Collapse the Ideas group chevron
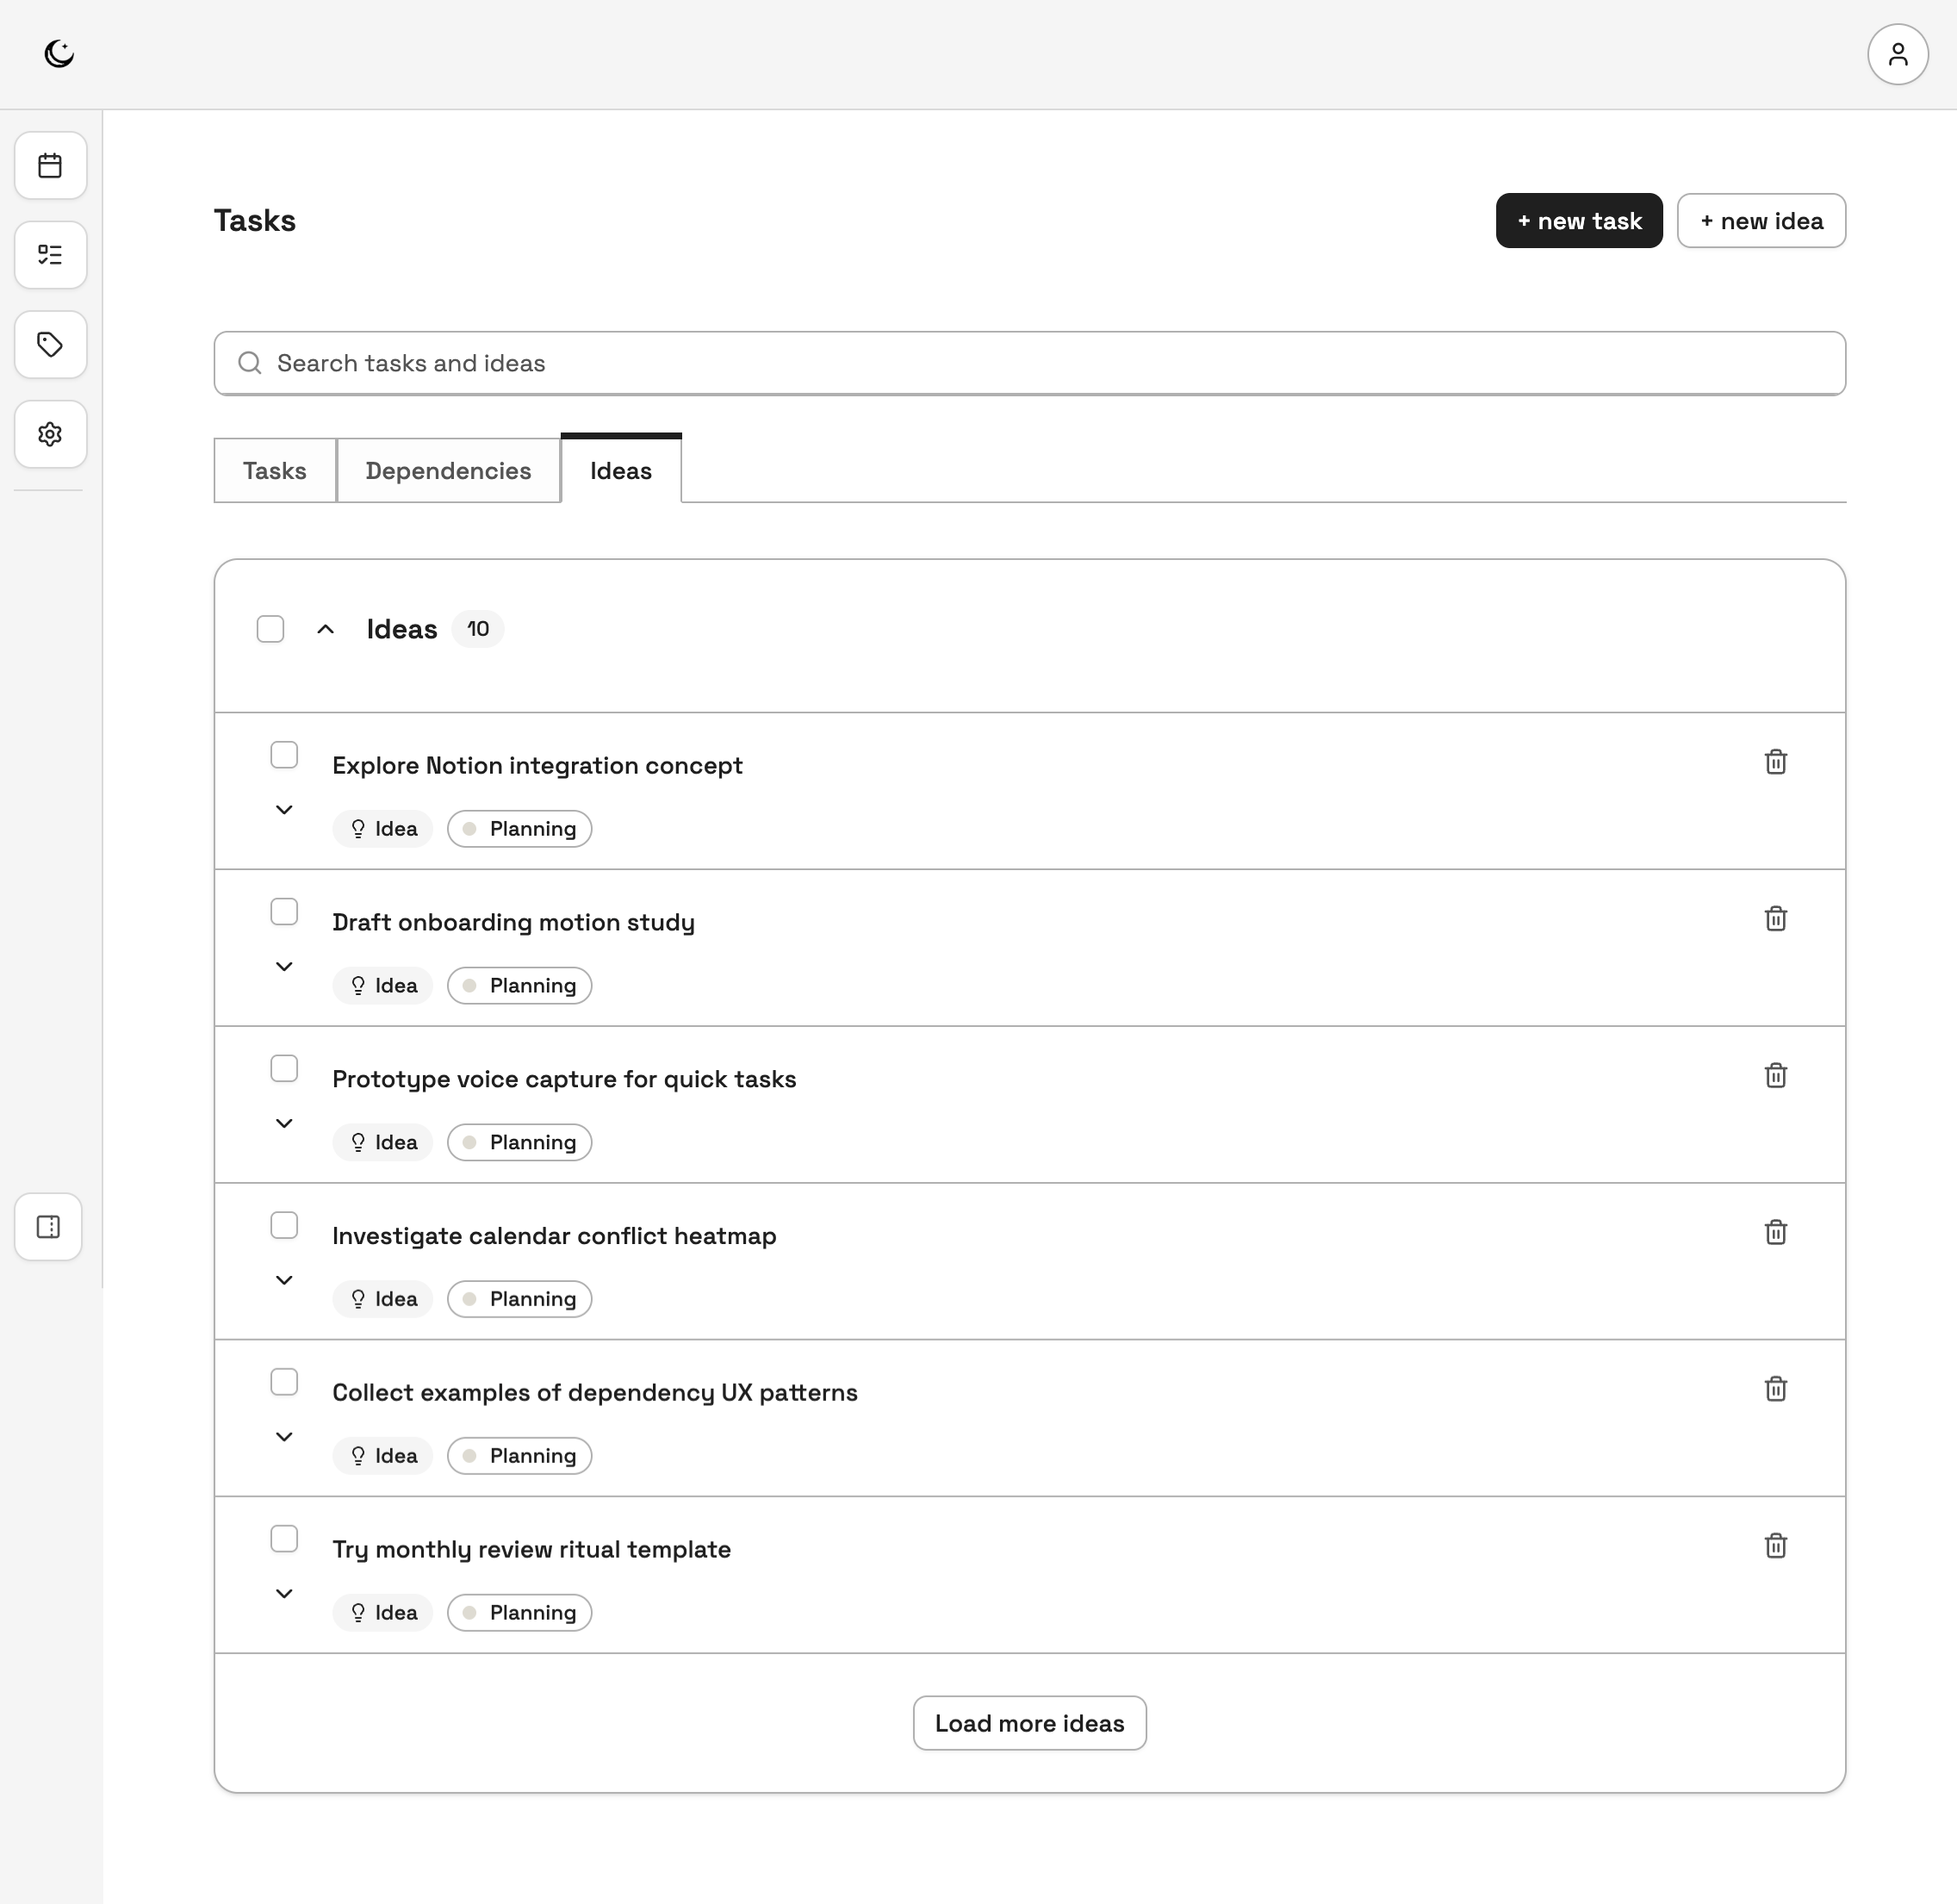1957x1904 pixels. [325, 629]
